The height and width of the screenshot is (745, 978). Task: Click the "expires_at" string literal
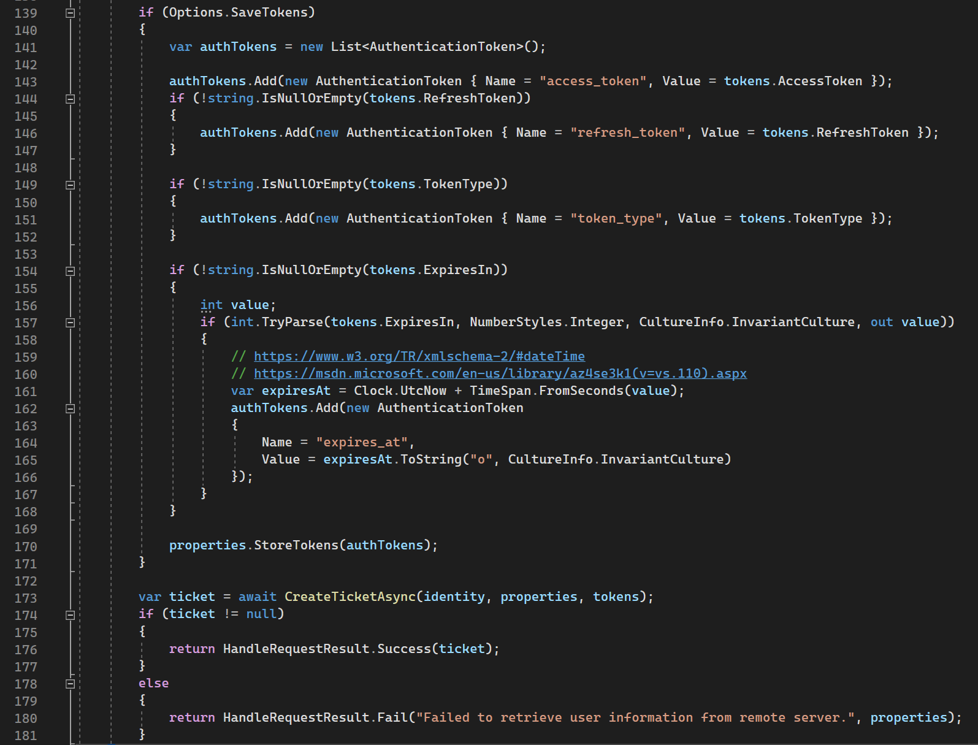click(x=362, y=442)
